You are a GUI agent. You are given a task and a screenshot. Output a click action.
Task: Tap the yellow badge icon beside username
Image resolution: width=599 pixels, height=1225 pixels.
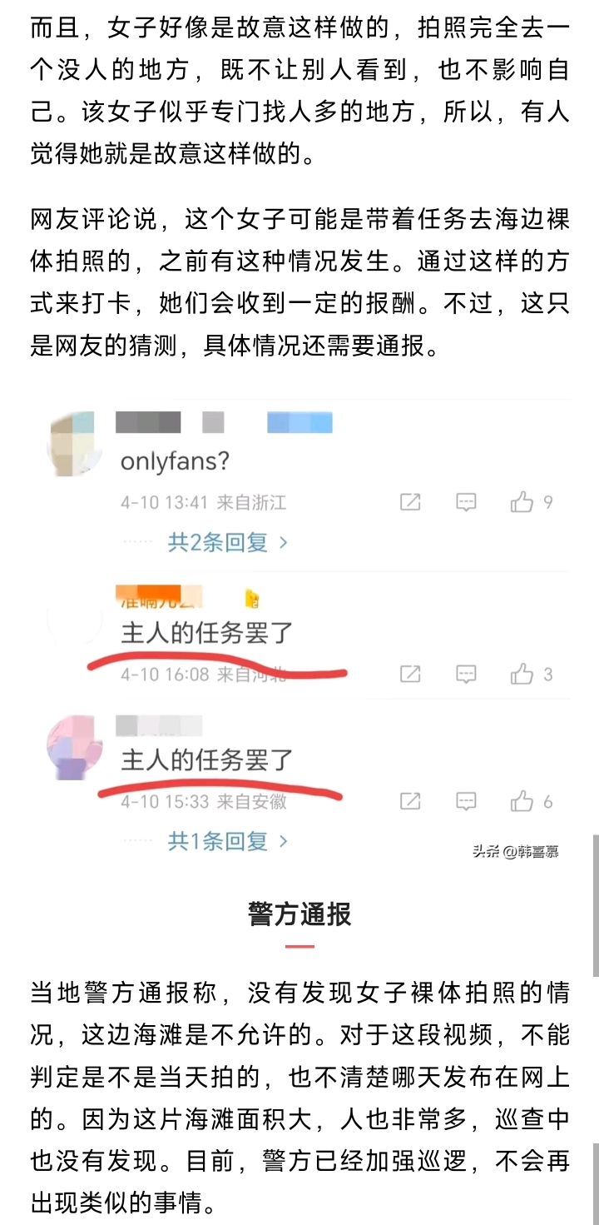click(x=253, y=597)
